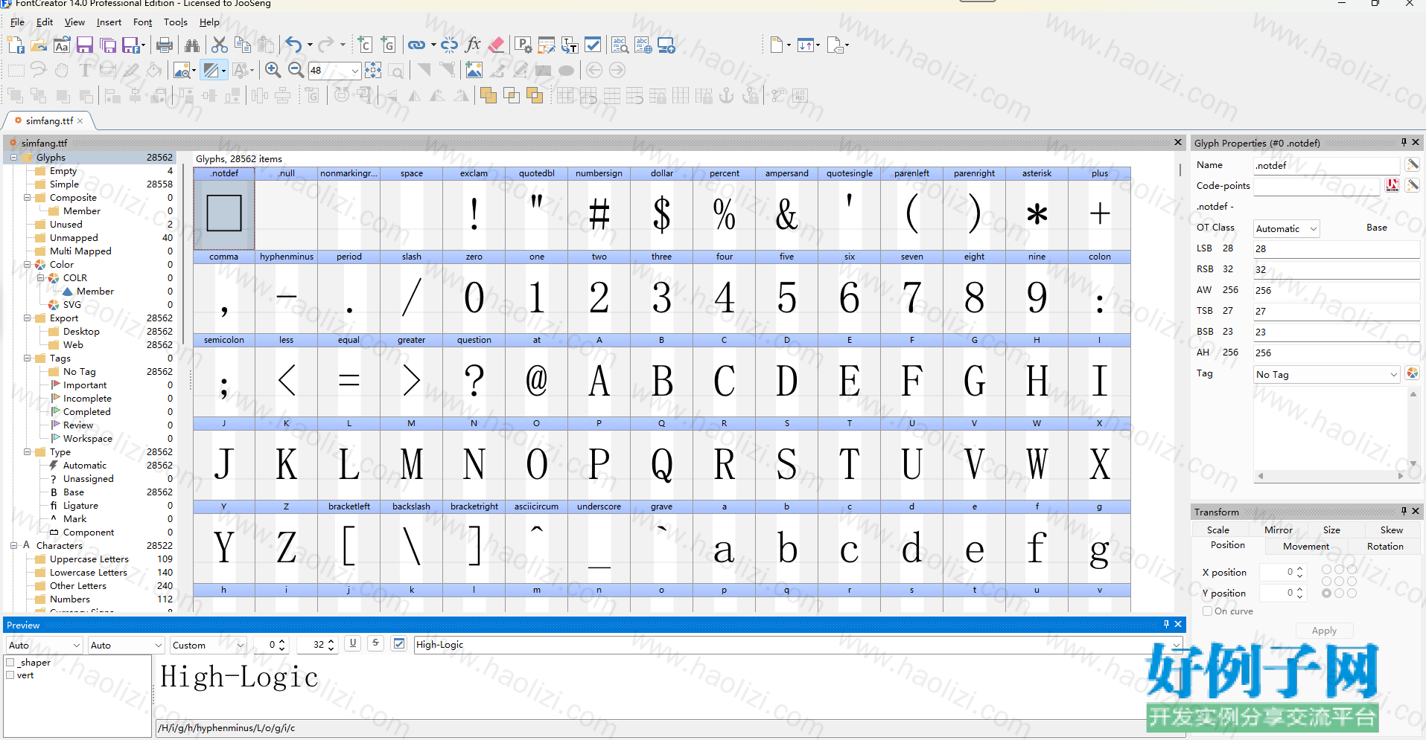
Task: Select the Completed tag item
Action: coord(86,412)
